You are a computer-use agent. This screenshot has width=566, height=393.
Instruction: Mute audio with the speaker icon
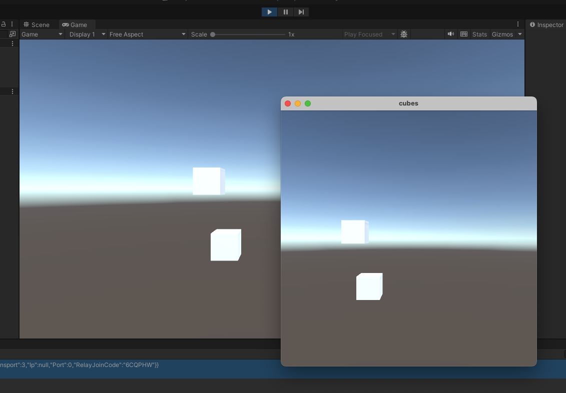click(451, 34)
